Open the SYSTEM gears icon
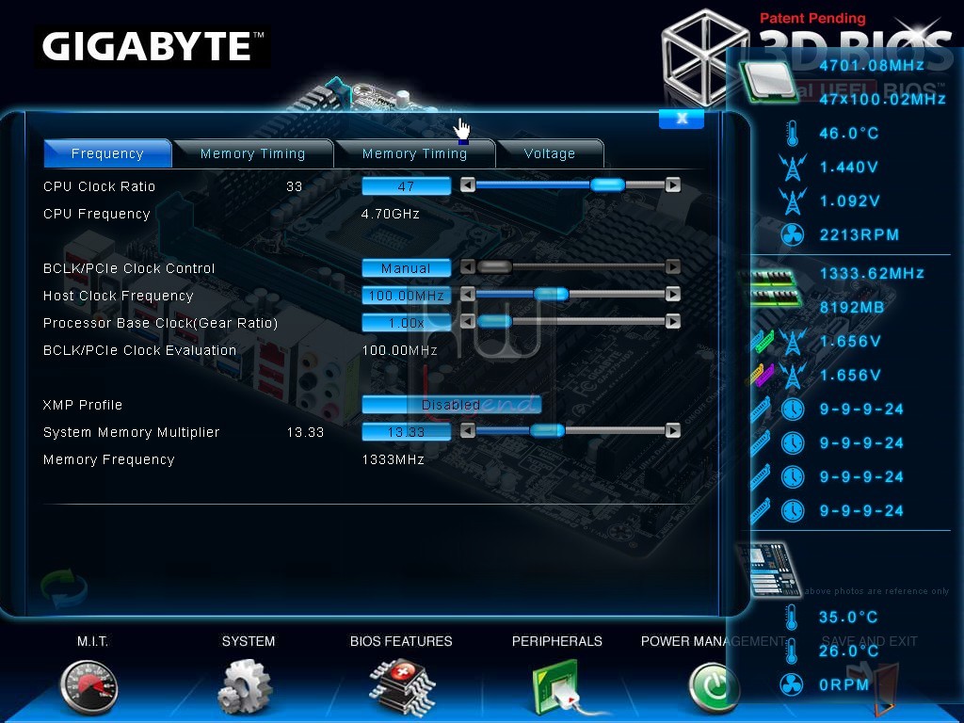This screenshot has height=723, width=964. click(x=245, y=686)
